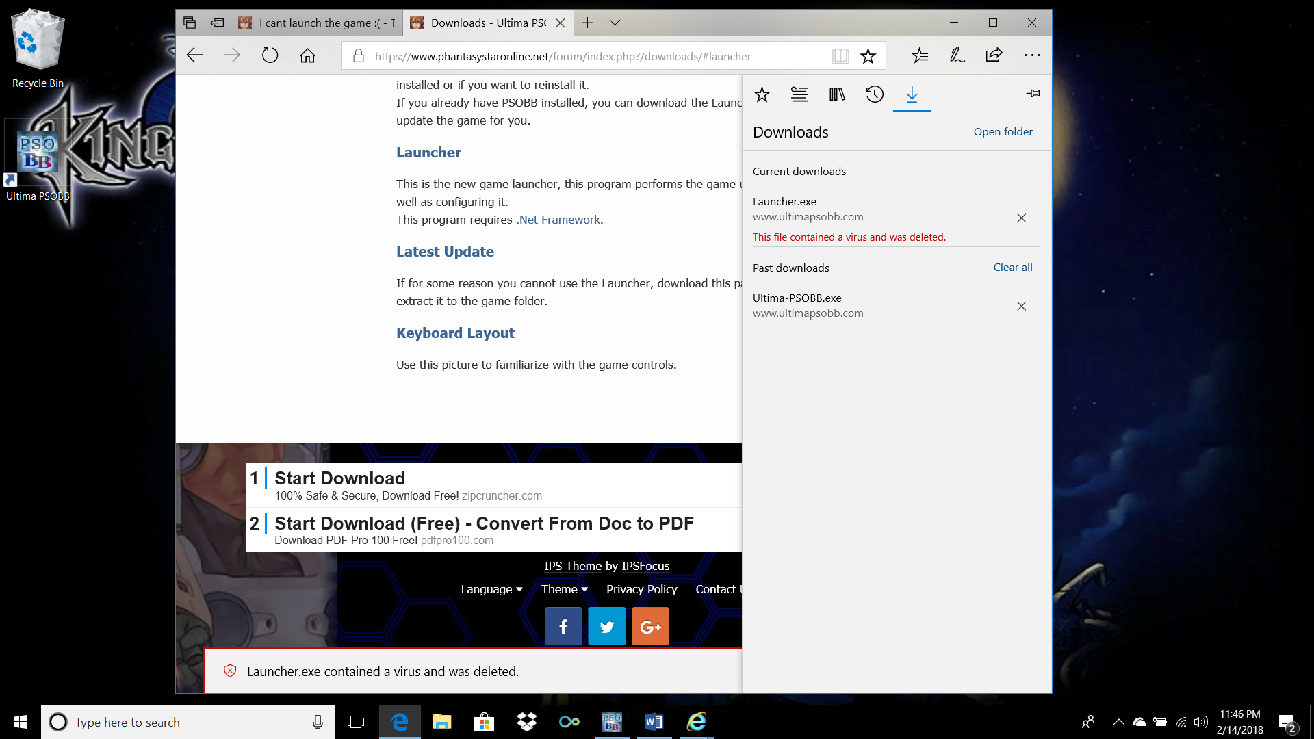Viewport: 1314px width, 739px height.
Task: Open the .Net Framework link
Action: 558,220
